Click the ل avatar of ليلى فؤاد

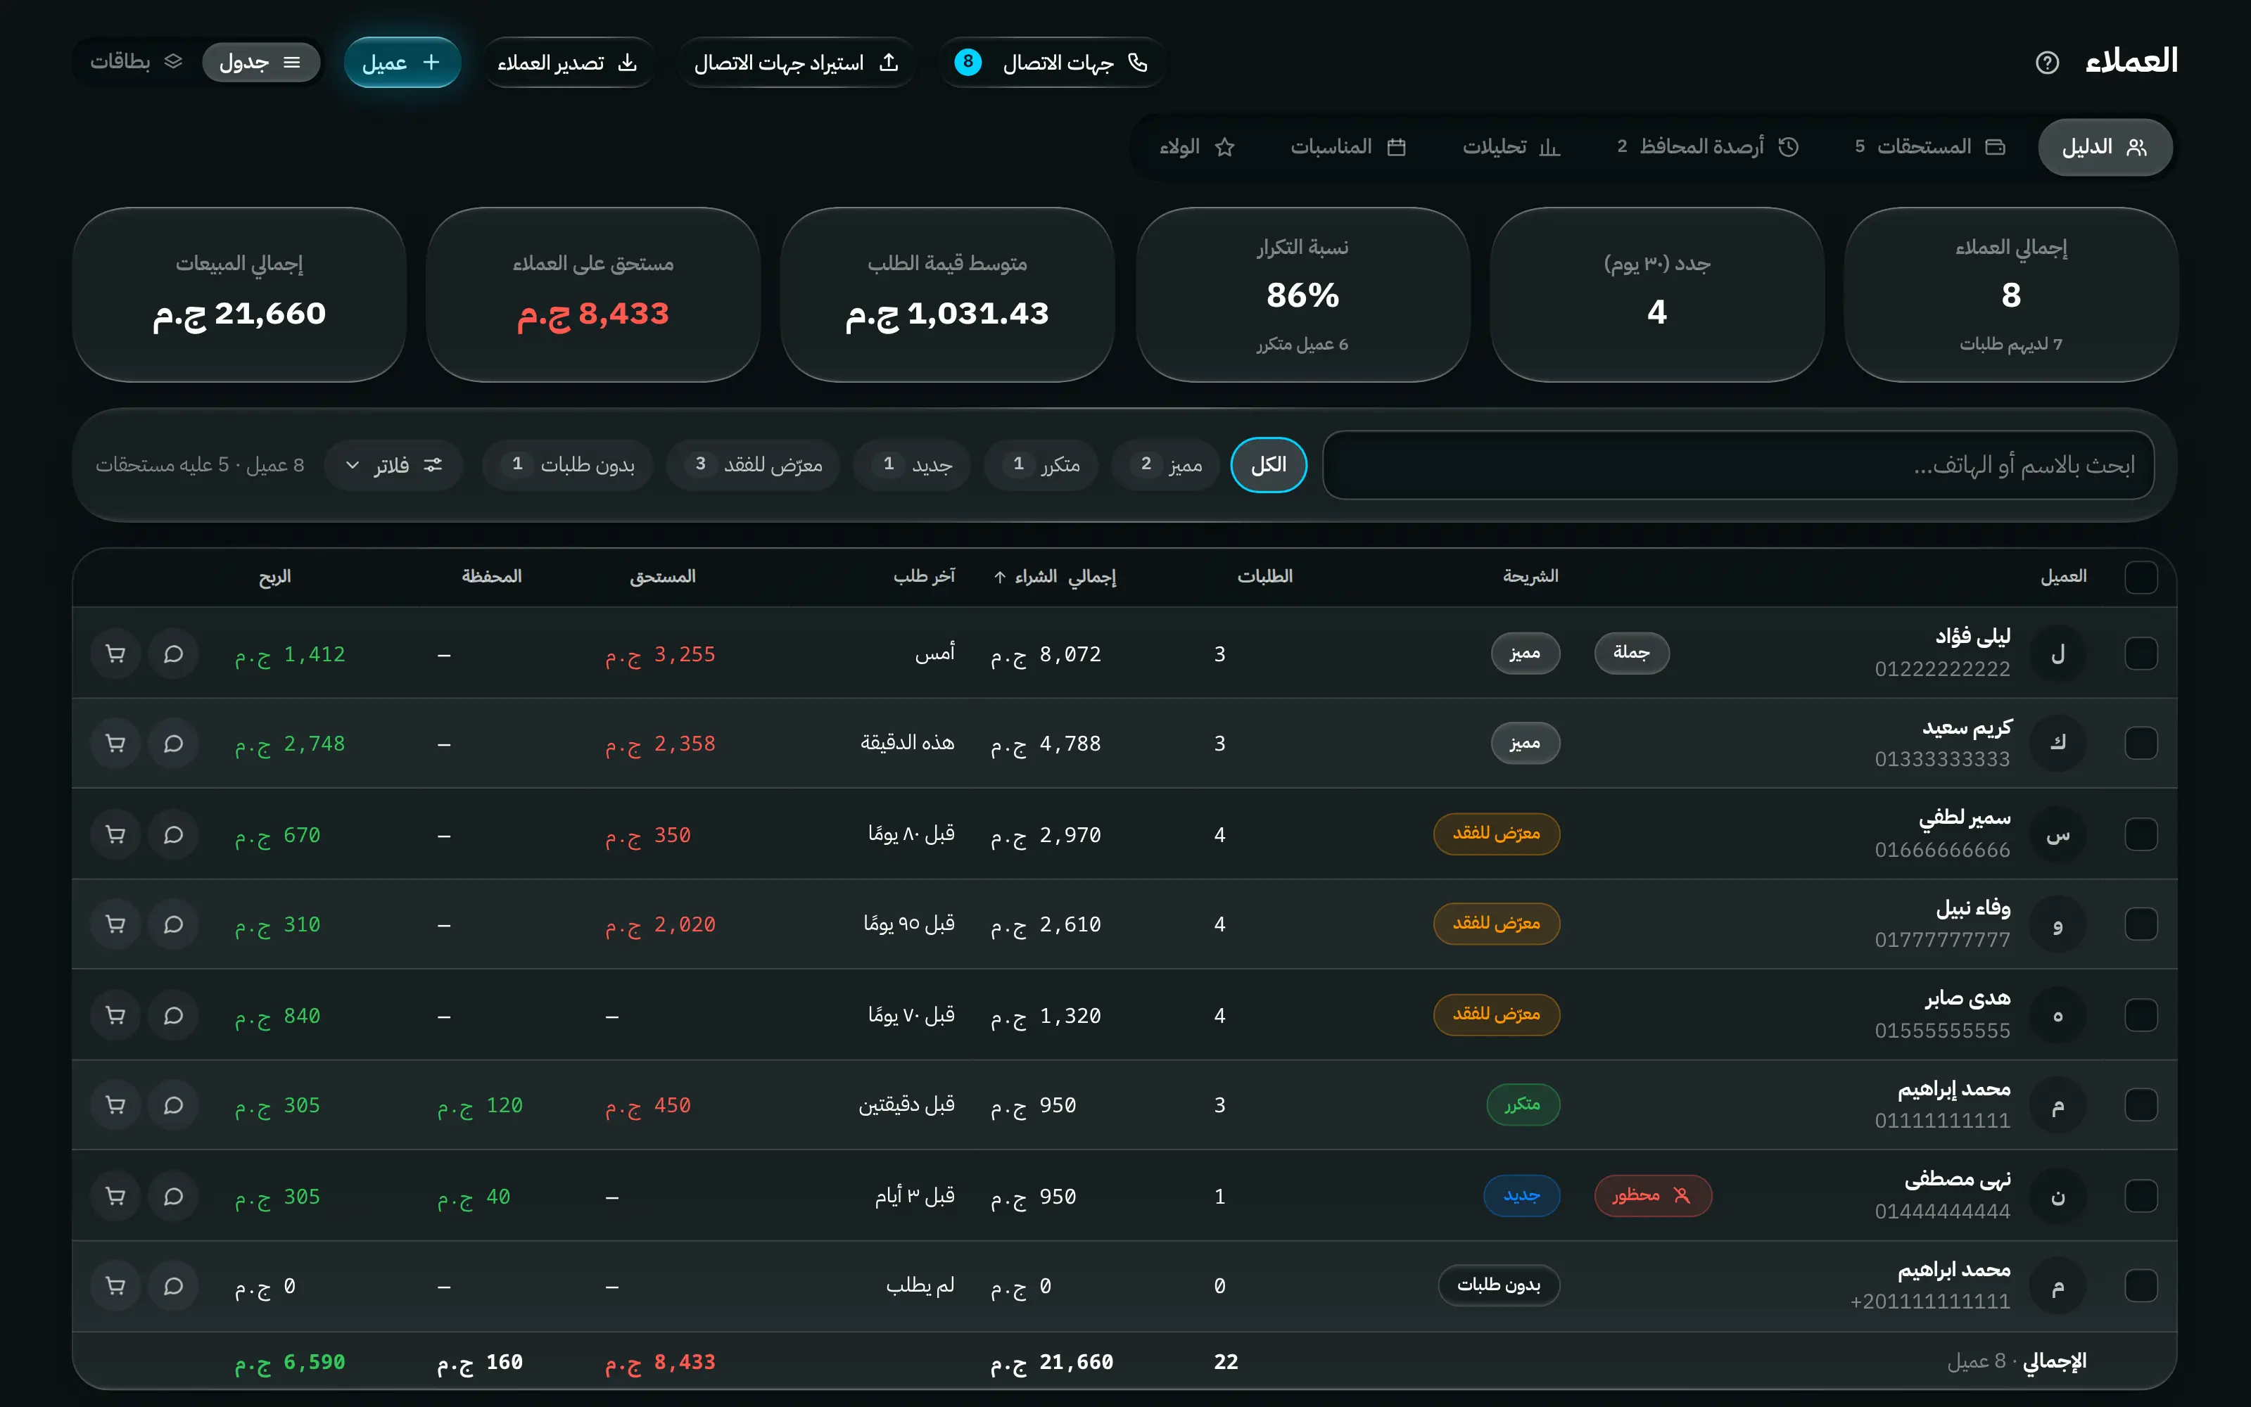pos(2057,654)
